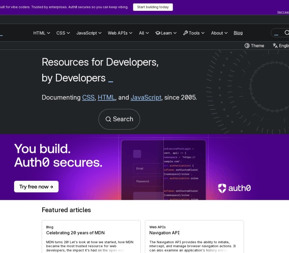Click the Web APIs category label on card

pos(158,227)
